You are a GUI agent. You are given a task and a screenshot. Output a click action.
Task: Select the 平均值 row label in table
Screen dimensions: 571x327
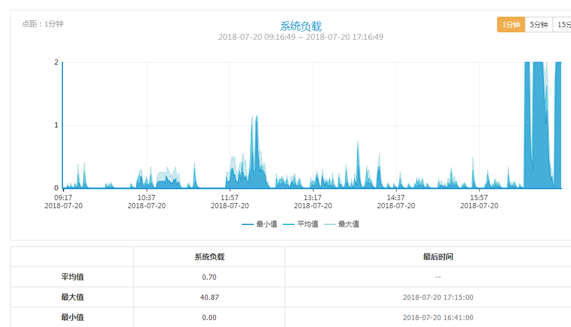pyautogui.click(x=72, y=277)
